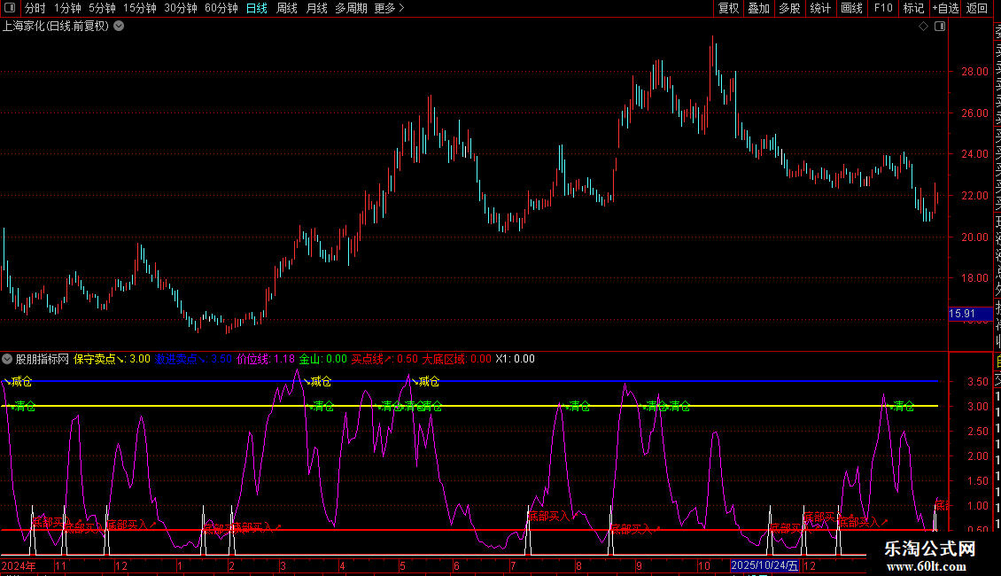Click the 3.50 value on indicator axis

point(977,382)
